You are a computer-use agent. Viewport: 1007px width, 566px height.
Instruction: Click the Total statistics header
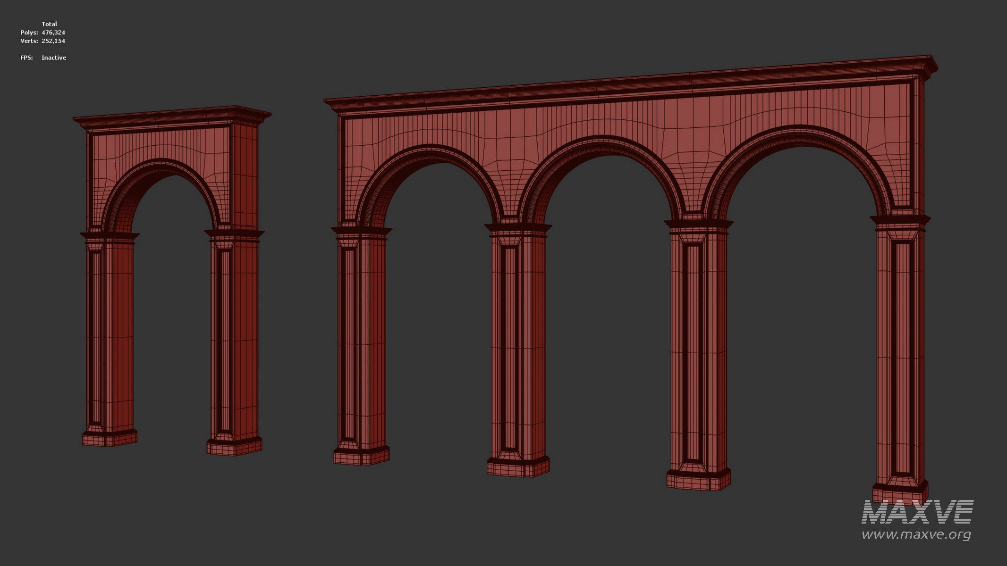(x=49, y=24)
